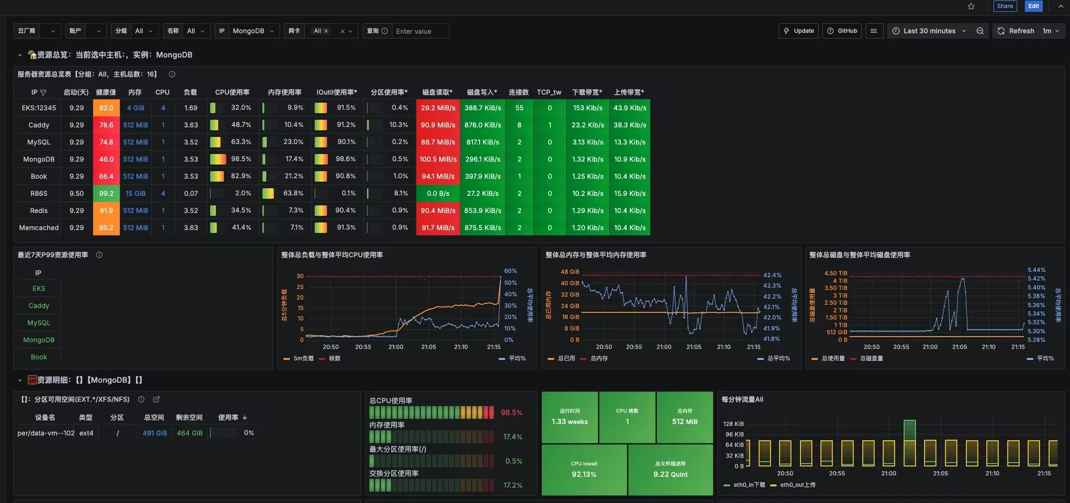Image resolution: width=1070 pixels, height=503 pixels.
Task: Click the IP column filter icon
Action: click(43, 92)
